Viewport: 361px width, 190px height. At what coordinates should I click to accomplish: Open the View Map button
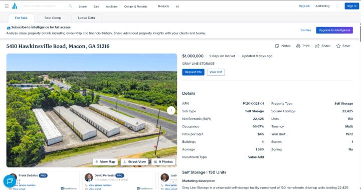(105, 161)
